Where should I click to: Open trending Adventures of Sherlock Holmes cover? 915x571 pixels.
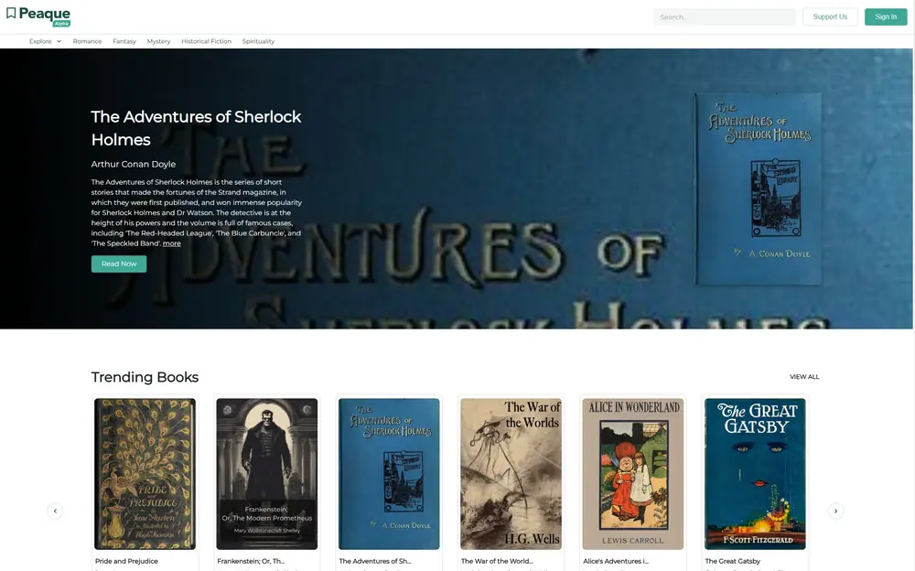pyautogui.click(x=389, y=474)
